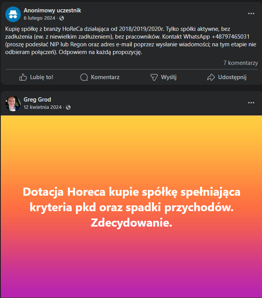Click the share arrow icon
262x298 pixels.
[211, 77]
